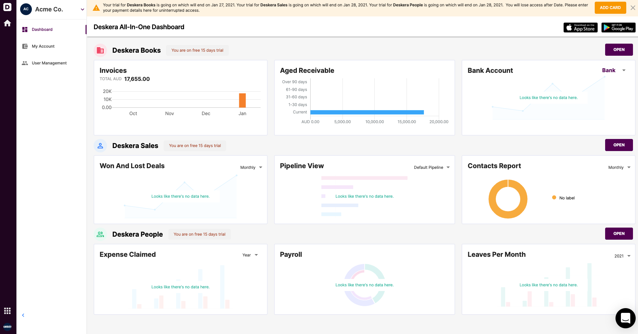
Task: Click the ADD CARD button
Action: click(x=610, y=8)
